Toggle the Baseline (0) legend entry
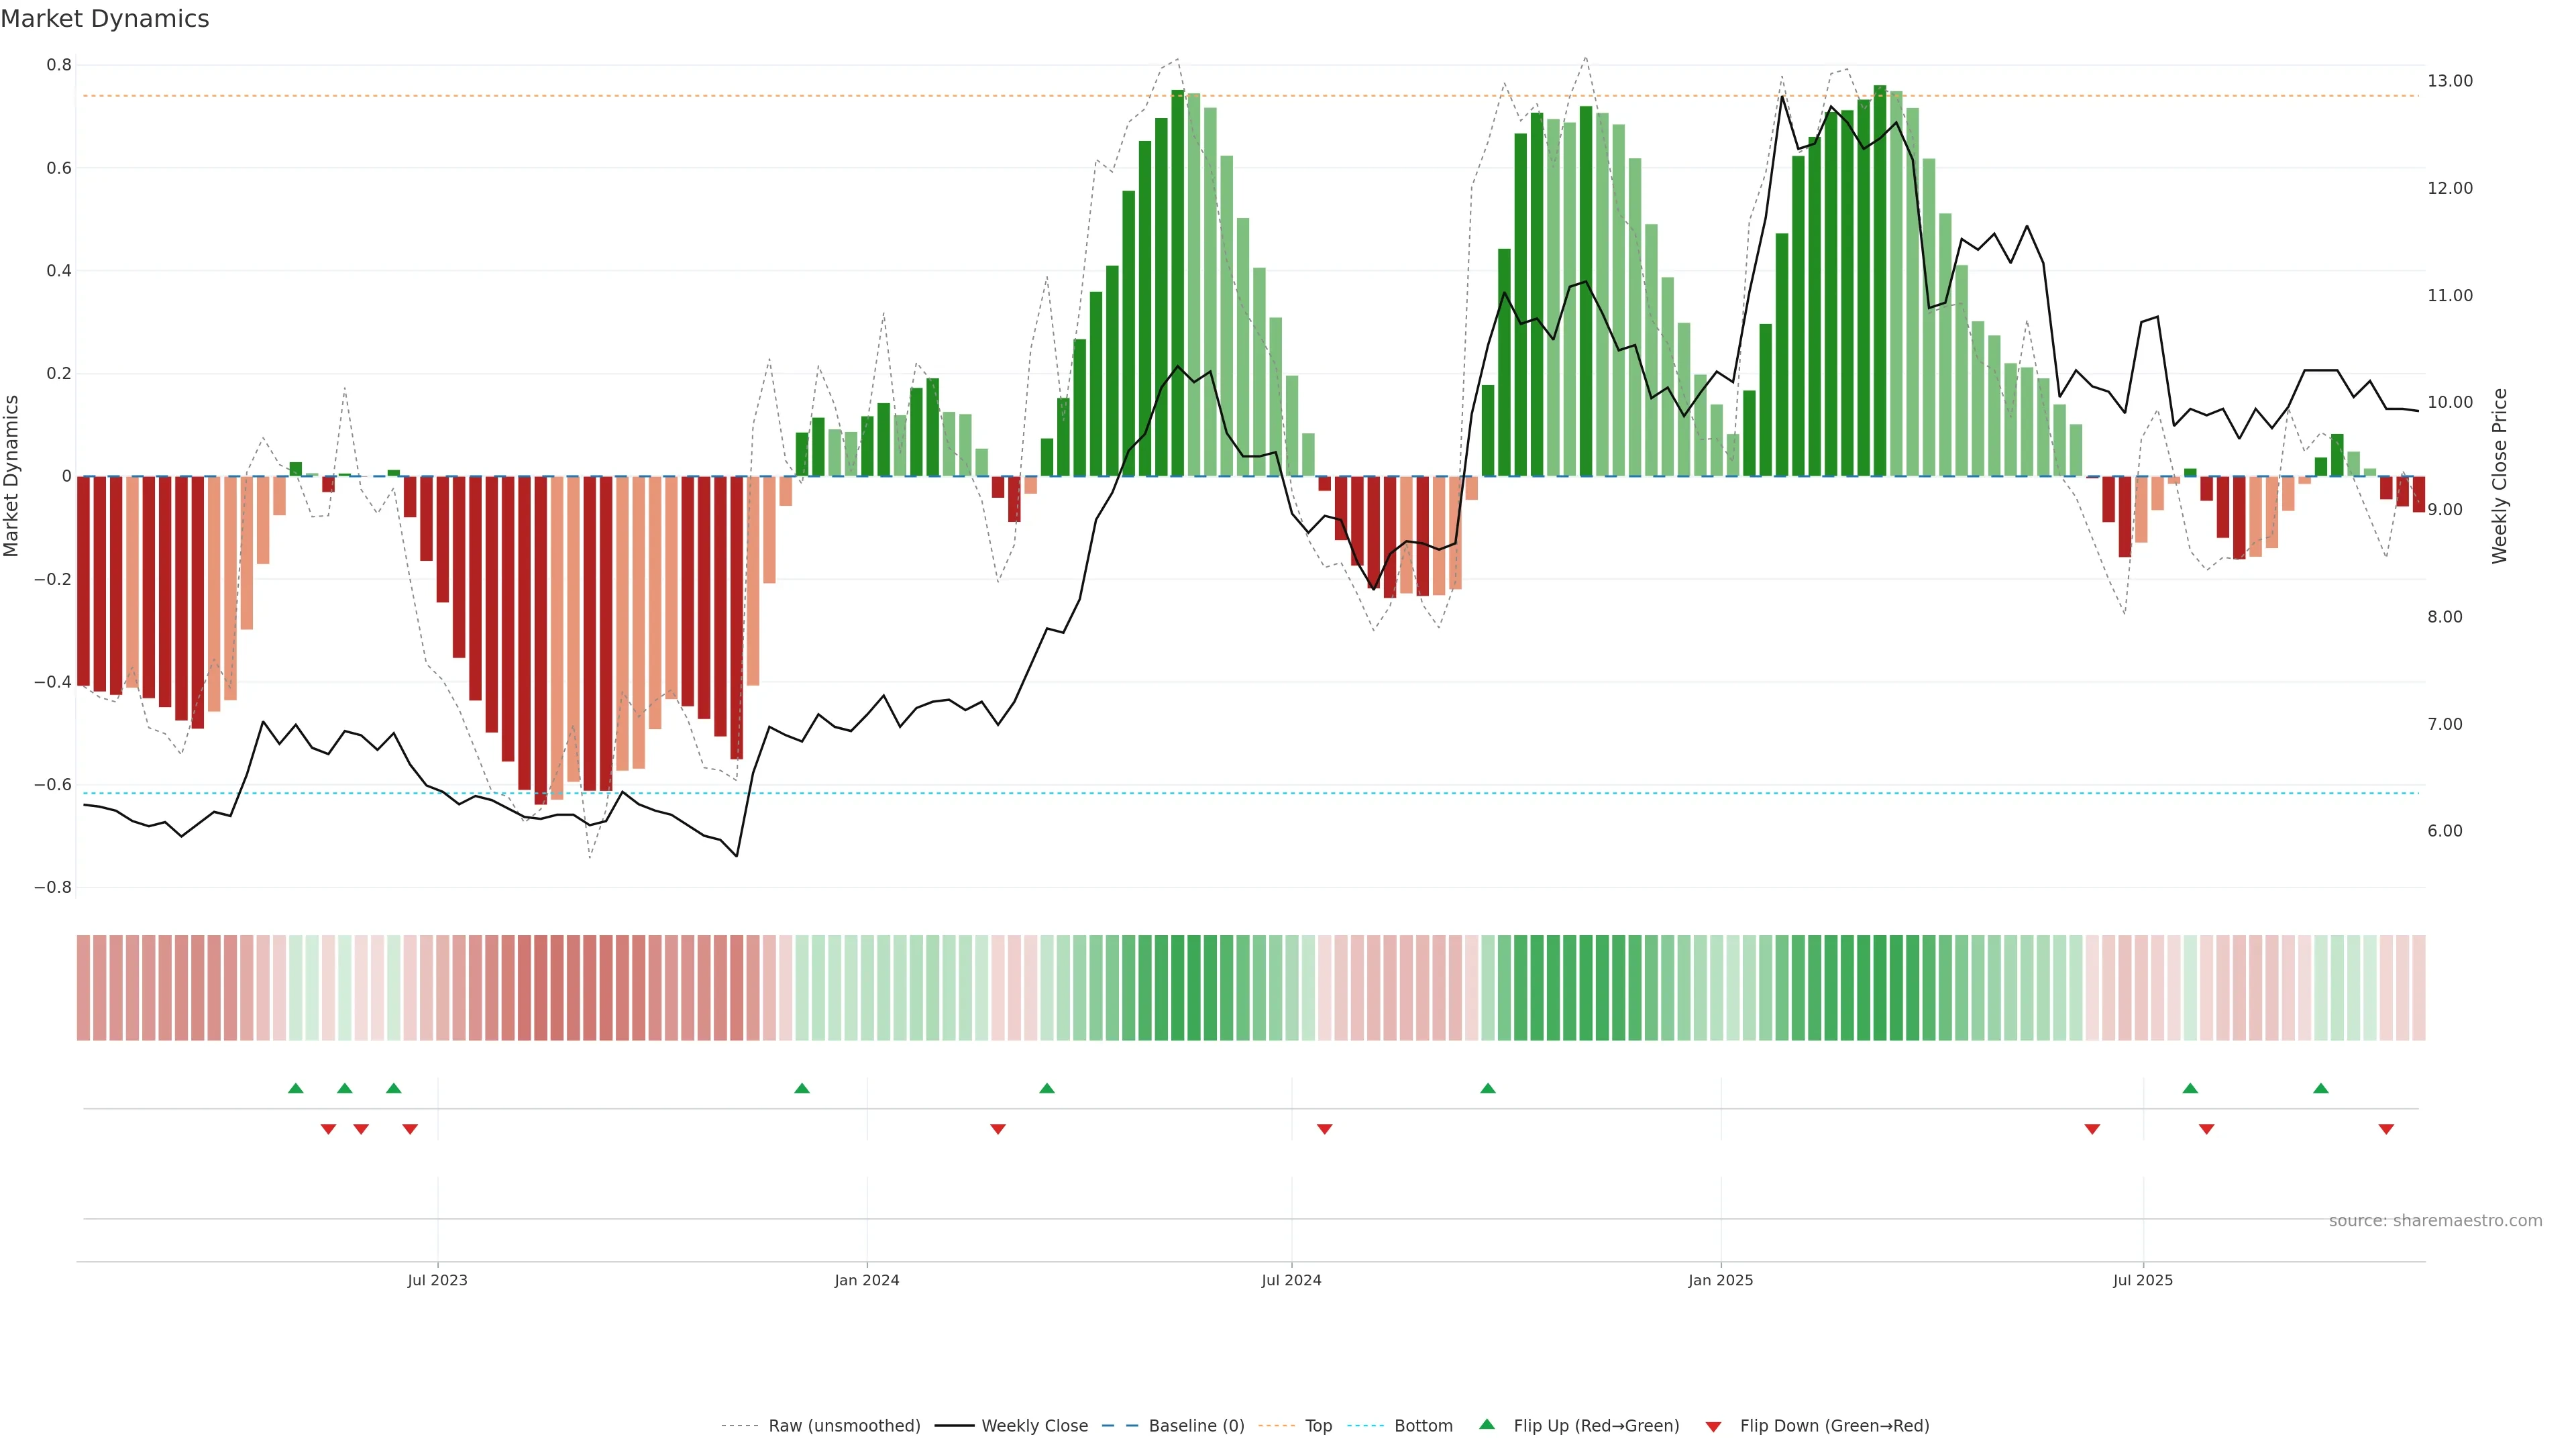Viewport: 2576px width, 1449px height. click(x=1196, y=1426)
